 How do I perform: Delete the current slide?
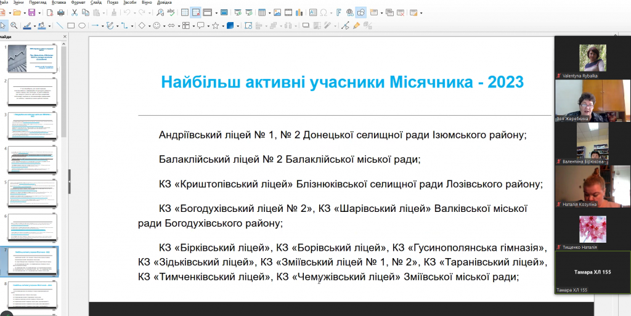coord(401,13)
